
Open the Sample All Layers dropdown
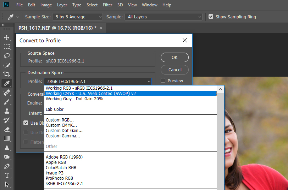(164, 17)
